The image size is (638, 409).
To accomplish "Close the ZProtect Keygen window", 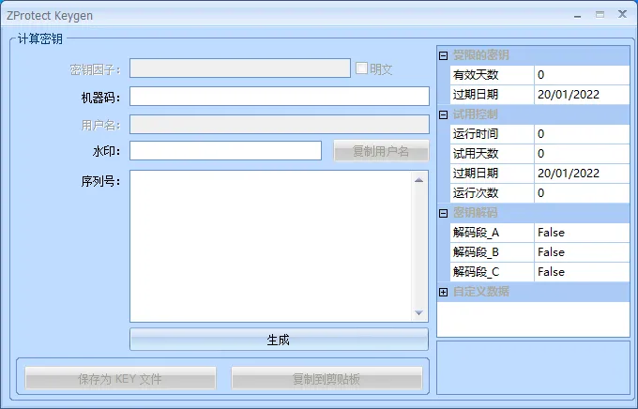I will point(622,14).
